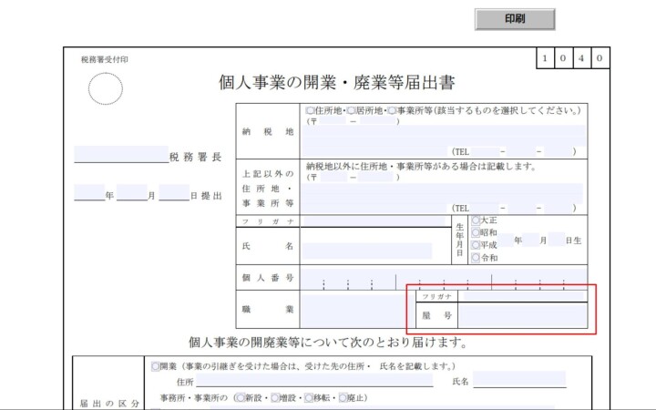
Task: Click the 氏名 field under 開業
Action: (x=519, y=379)
